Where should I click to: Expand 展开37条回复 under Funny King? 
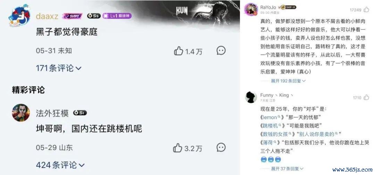point(287,169)
